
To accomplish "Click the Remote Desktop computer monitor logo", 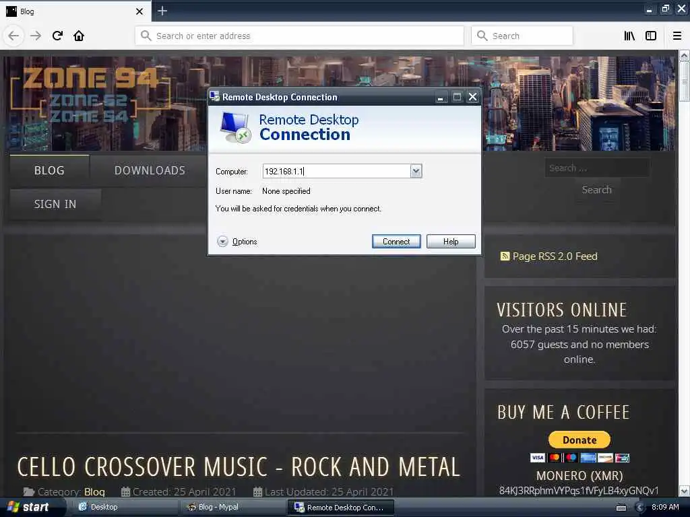I will click(x=235, y=127).
